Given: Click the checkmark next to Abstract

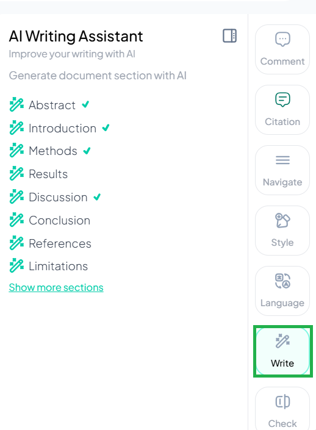Looking at the screenshot, I should click(85, 104).
